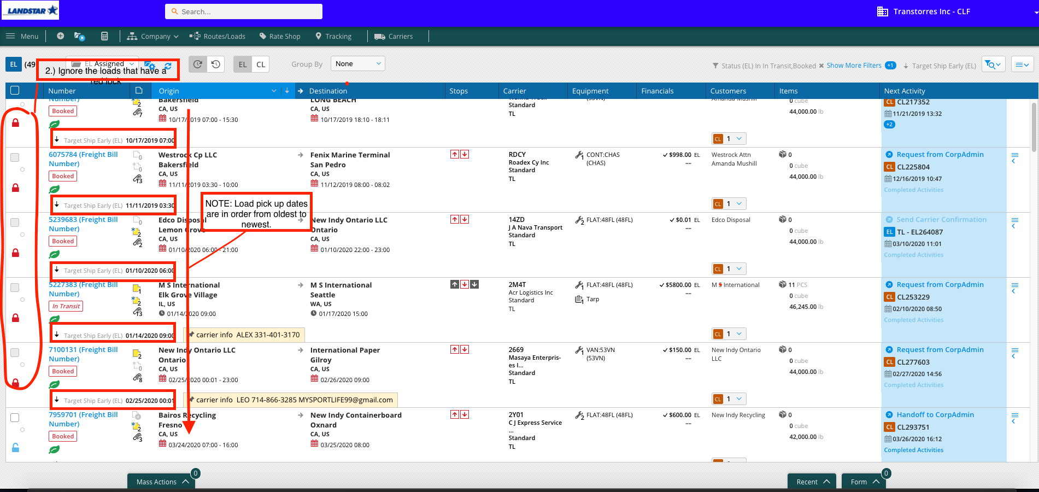Open the Rate Shop menu item

point(280,36)
